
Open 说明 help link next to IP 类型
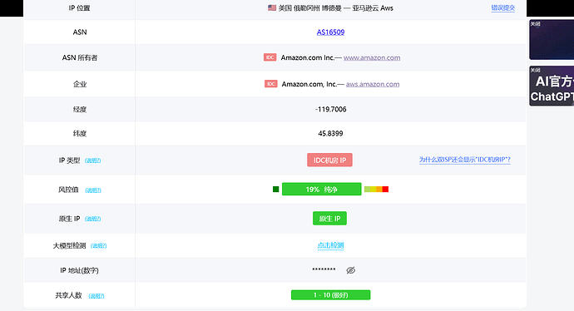92,160
